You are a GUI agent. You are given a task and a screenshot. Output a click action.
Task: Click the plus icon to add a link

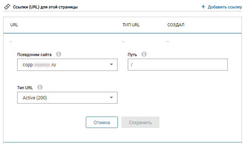click(x=203, y=7)
